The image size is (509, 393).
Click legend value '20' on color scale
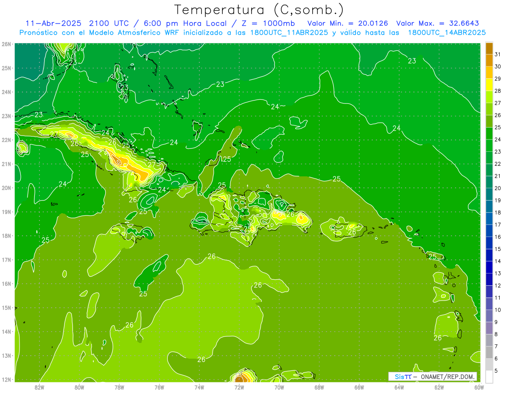pos(498,188)
